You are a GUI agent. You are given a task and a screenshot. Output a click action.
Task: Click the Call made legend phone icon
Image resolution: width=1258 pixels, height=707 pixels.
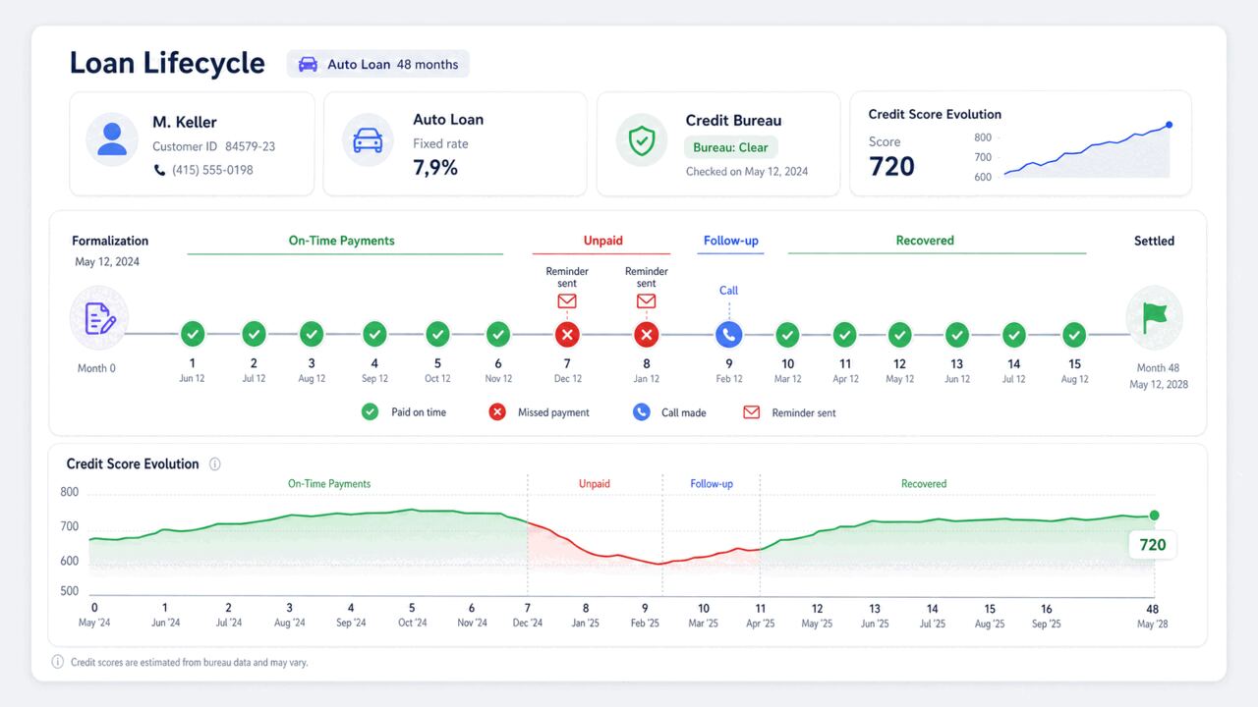point(642,412)
